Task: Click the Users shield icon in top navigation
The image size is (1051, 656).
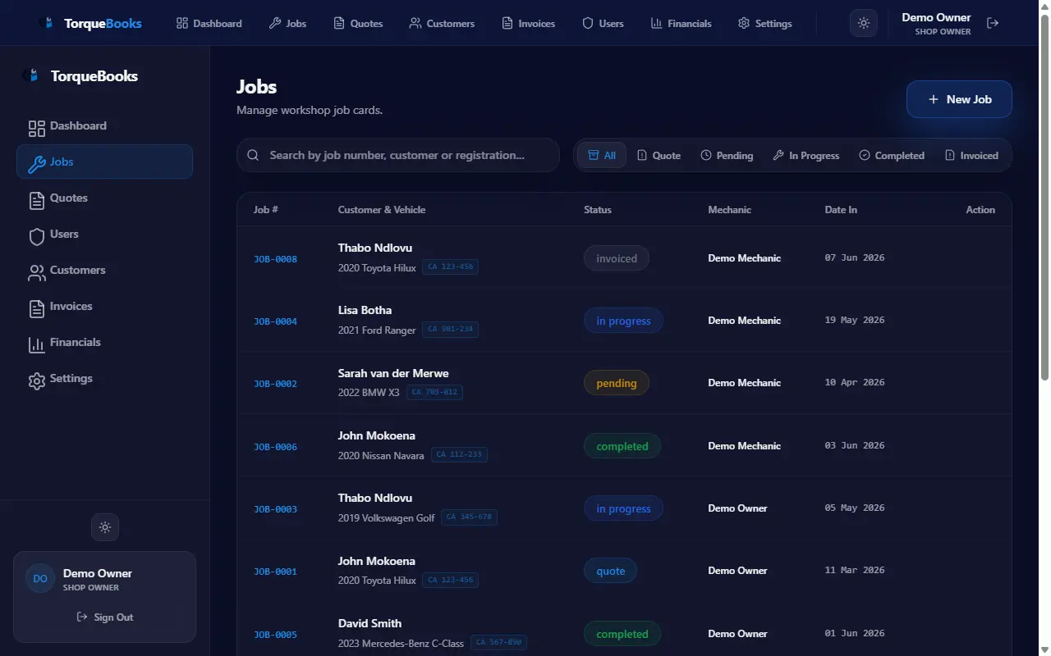Action: point(588,23)
